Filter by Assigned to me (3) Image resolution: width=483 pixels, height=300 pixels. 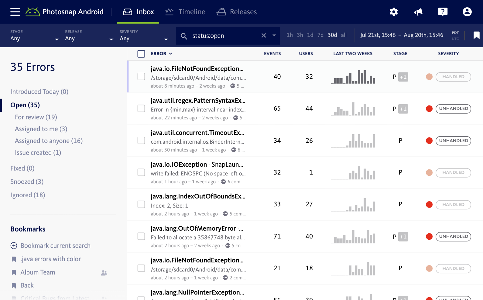tap(41, 129)
